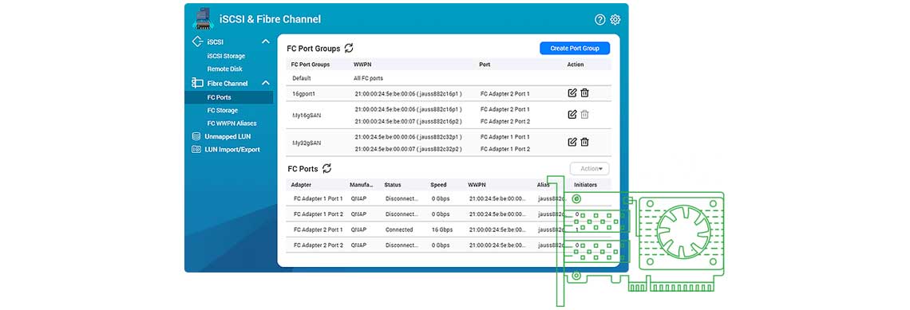
Task: Delete the 16gport1 port group
Action: point(585,93)
